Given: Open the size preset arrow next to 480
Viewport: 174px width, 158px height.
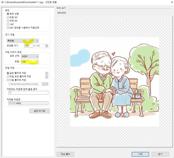Looking at the screenshot, I should (47, 46).
